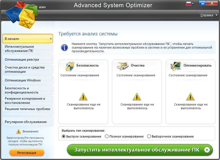Open Безопасность и конфиденциальность section
220x160 pixels.
pos(28,90)
